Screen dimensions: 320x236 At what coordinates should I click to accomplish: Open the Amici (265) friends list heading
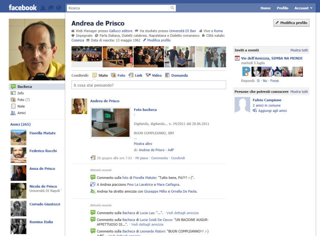20,124
